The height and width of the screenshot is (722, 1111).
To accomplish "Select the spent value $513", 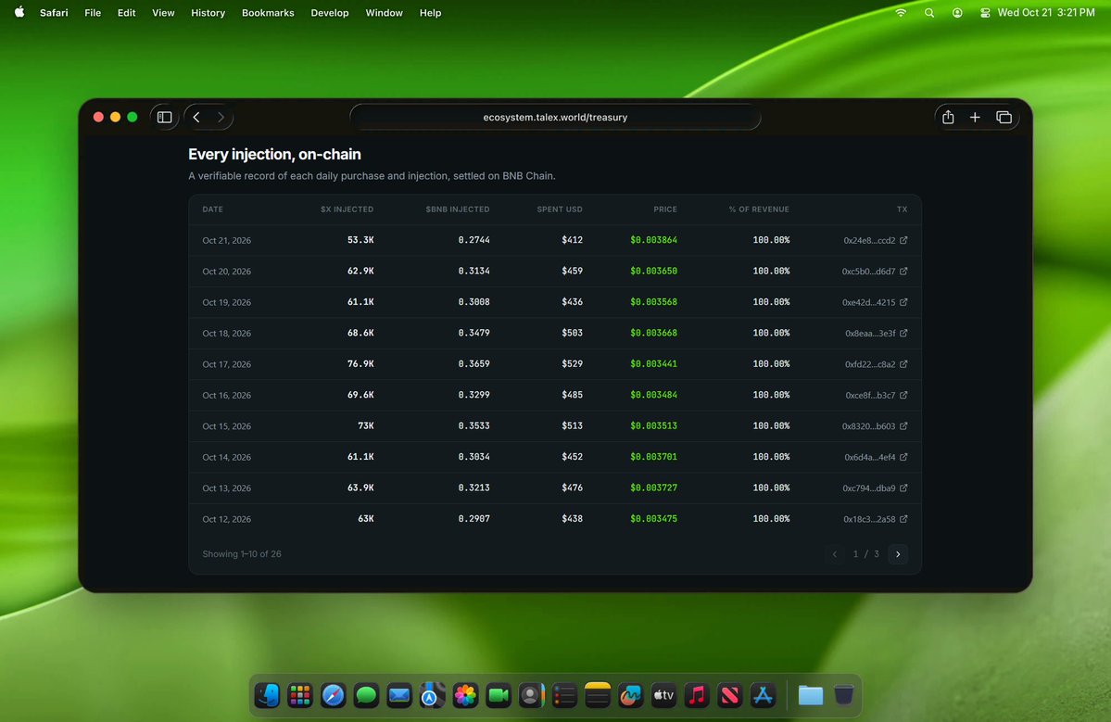I will coord(572,425).
